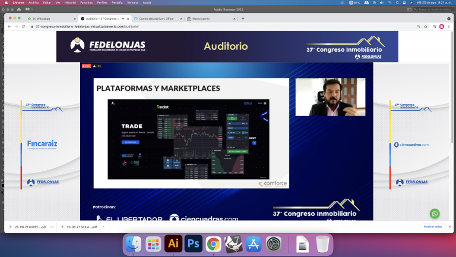View site lock information

coord(32,27)
